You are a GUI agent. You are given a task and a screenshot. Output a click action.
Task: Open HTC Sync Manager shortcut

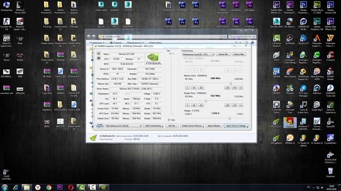(x=303, y=90)
